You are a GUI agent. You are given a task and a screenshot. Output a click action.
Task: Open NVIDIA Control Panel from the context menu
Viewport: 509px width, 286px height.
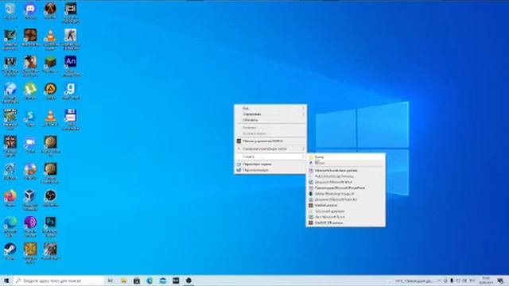[x=270, y=141]
